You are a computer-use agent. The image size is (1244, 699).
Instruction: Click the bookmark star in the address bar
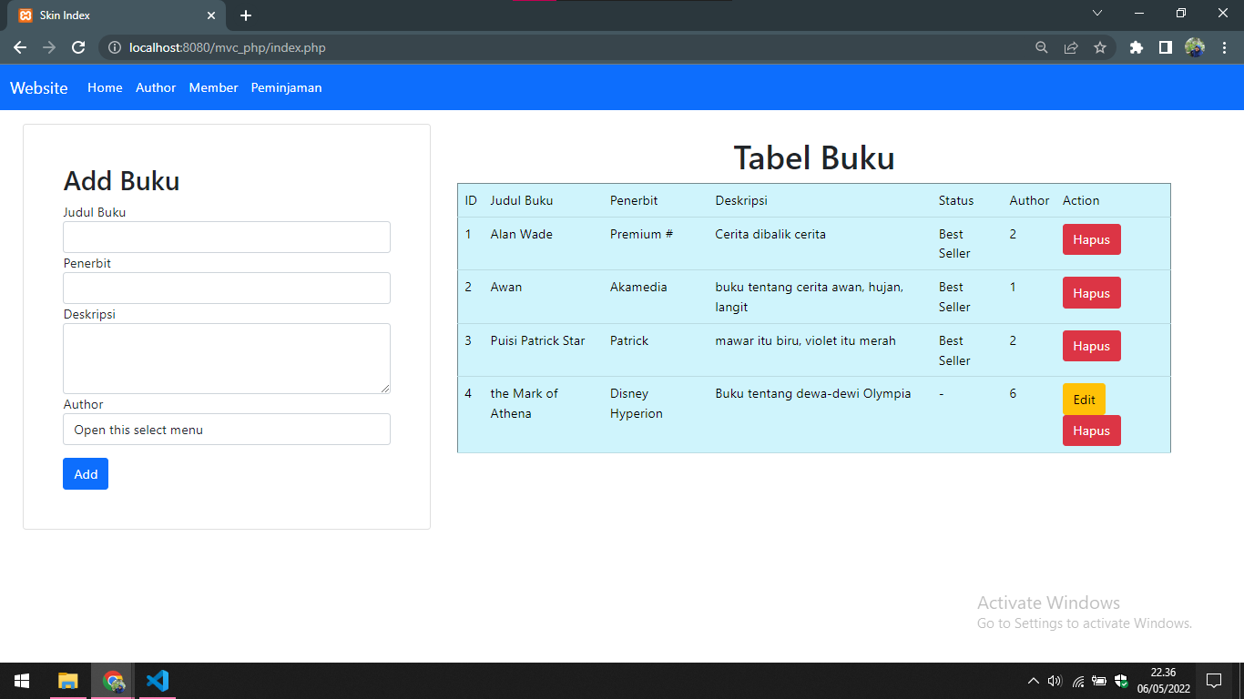pyautogui.click(x=1101, y=47)
